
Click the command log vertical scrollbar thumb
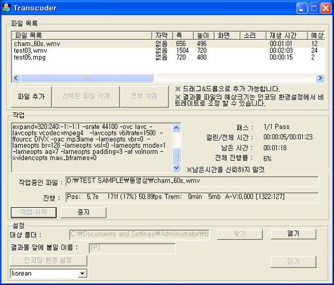(176, 156)
